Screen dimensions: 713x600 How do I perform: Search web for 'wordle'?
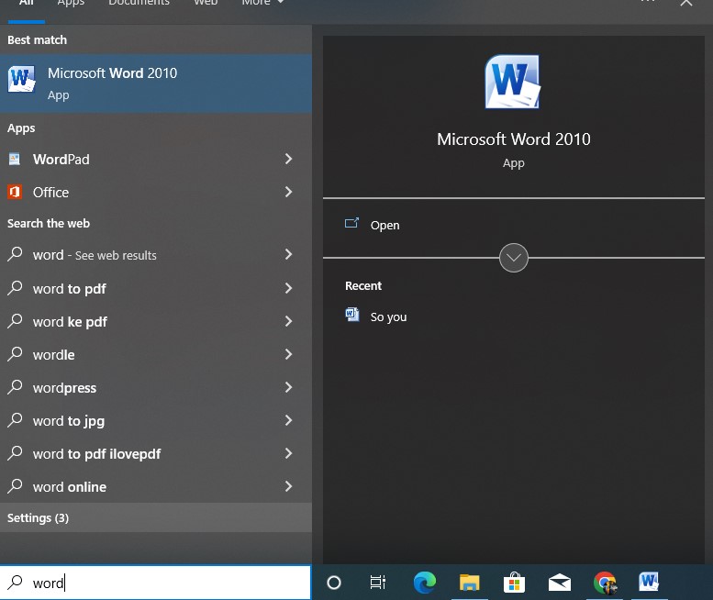[155, 354]
